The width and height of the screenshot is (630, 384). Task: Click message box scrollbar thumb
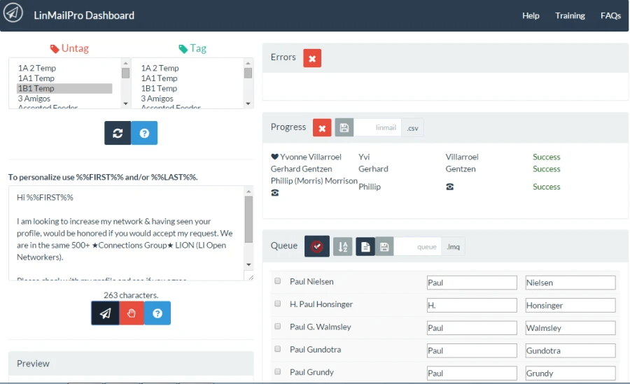248,220
